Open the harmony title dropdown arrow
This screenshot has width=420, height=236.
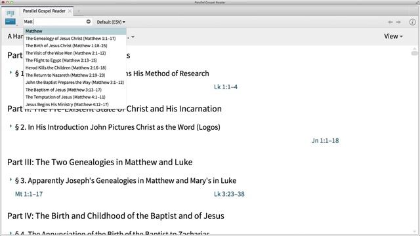133,37
